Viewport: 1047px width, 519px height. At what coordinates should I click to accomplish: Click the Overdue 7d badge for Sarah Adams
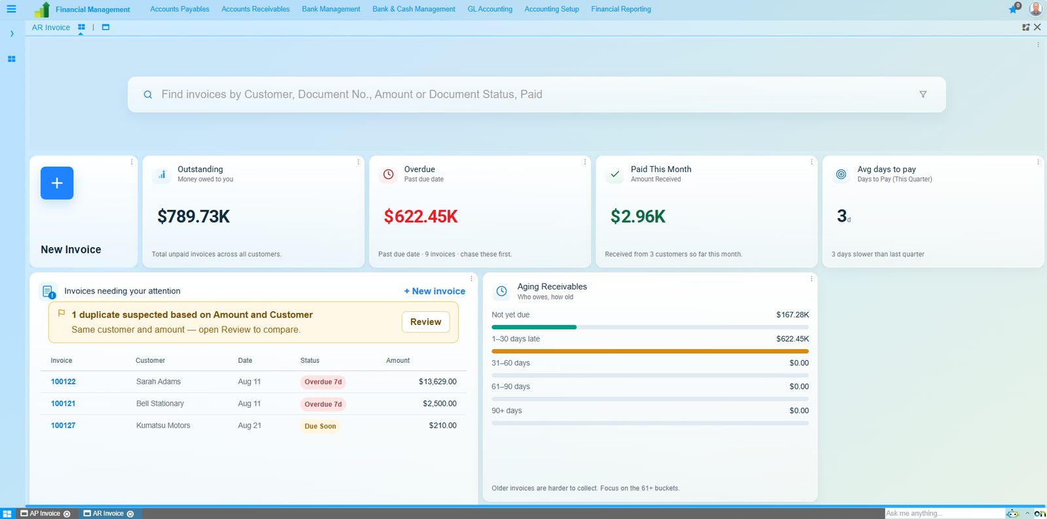click(323, 382)
